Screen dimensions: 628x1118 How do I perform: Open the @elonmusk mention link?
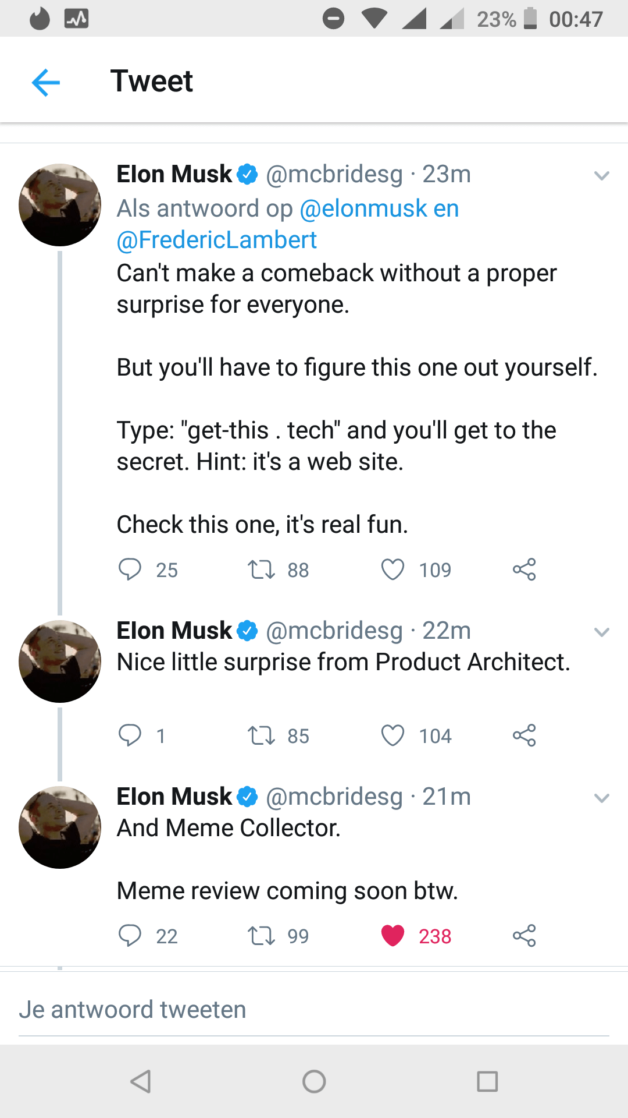[x=363, y=208]
